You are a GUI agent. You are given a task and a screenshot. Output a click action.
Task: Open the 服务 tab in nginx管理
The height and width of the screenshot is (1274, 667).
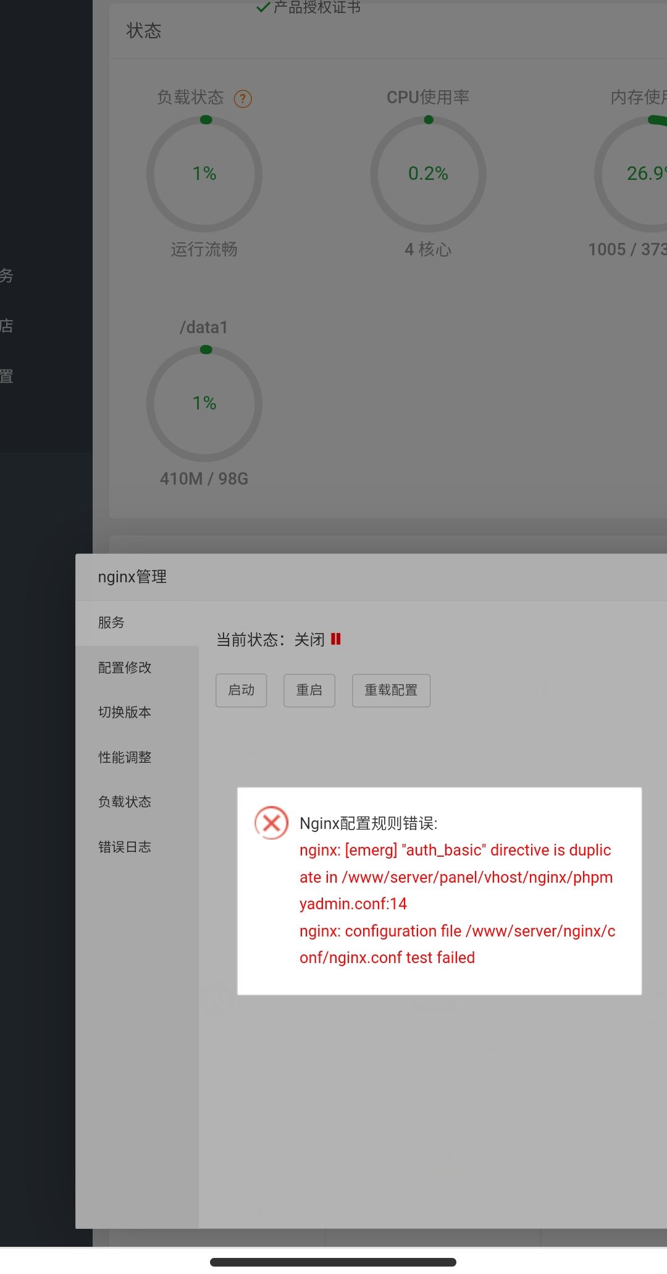[x=137, y=622]
